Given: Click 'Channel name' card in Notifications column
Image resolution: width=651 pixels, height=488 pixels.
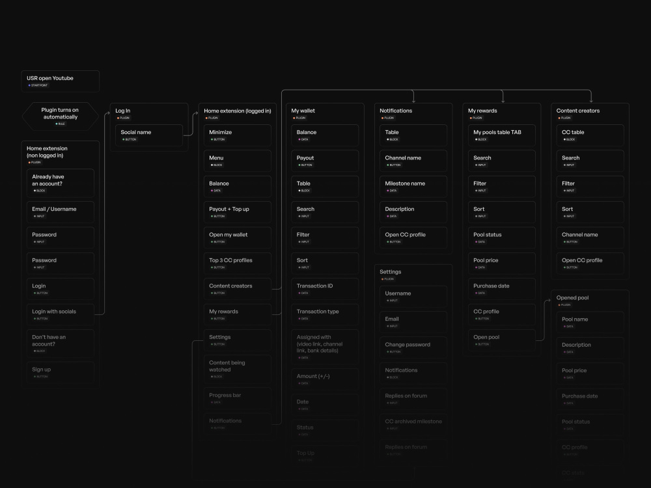Looking at the screenshot, I should pos(413,161).
